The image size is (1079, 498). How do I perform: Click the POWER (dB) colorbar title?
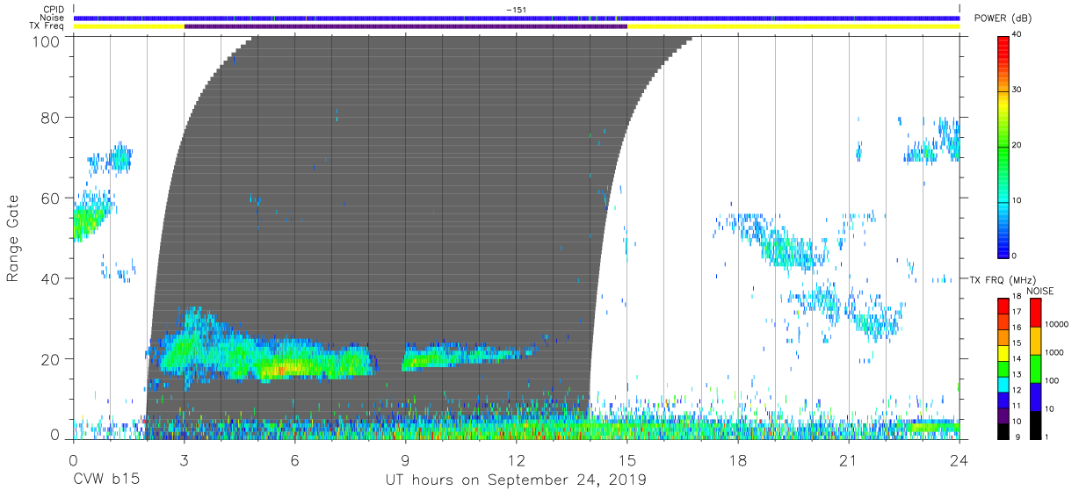point(1003,18)
